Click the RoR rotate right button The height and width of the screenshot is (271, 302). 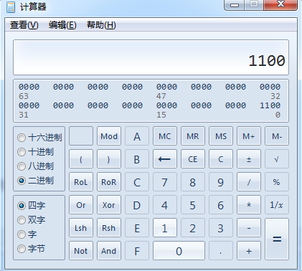(x=109, y=182)
